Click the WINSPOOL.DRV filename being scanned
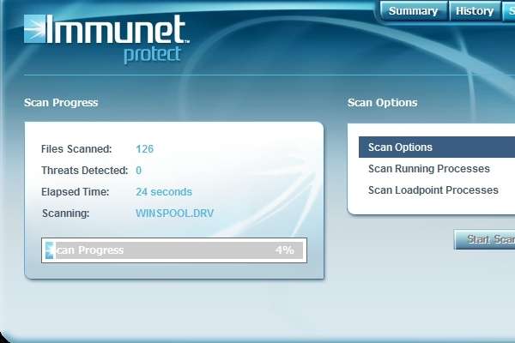 pos(175,214)
